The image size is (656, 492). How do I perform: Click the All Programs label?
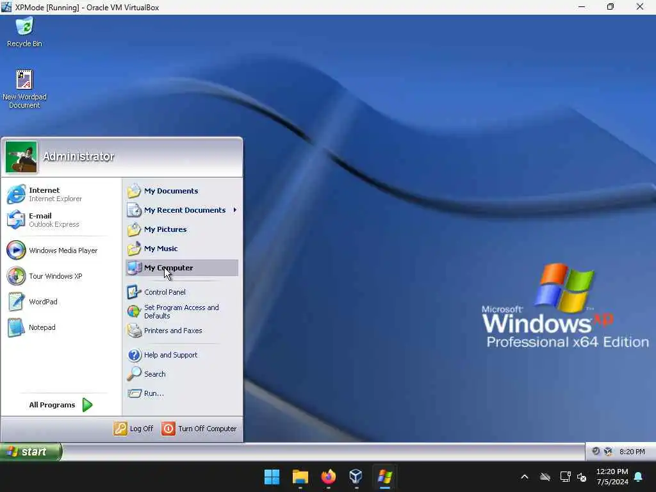coord(52,405)
